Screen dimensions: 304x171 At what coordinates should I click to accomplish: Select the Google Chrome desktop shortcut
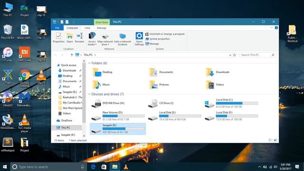coord(24,78)
